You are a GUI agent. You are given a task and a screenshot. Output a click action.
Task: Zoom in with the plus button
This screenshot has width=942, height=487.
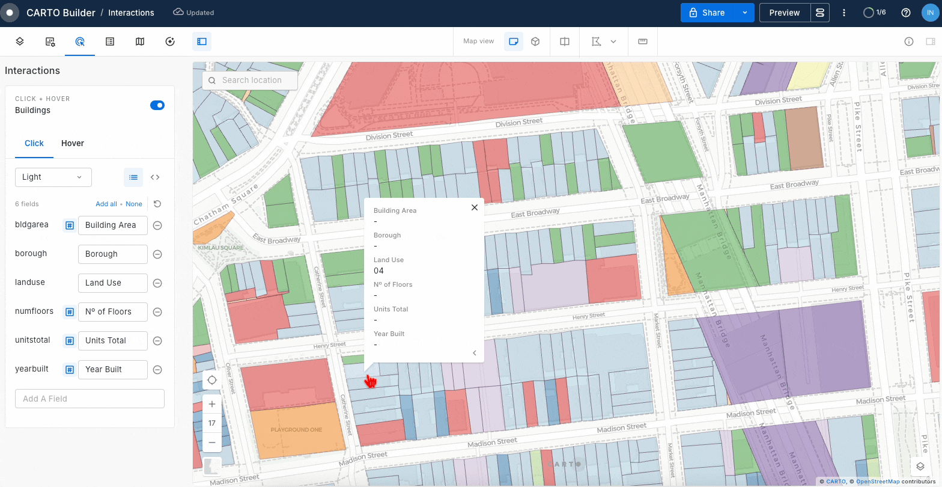click(212, 404)
